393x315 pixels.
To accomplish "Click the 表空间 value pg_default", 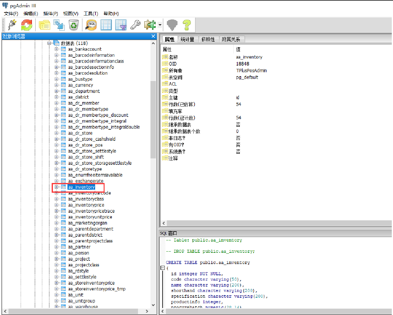I will tap(247, 77).
